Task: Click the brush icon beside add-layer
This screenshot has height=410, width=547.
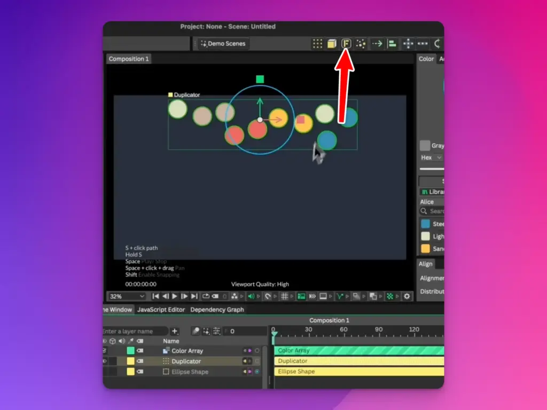Action: click(x=196, y=331)
